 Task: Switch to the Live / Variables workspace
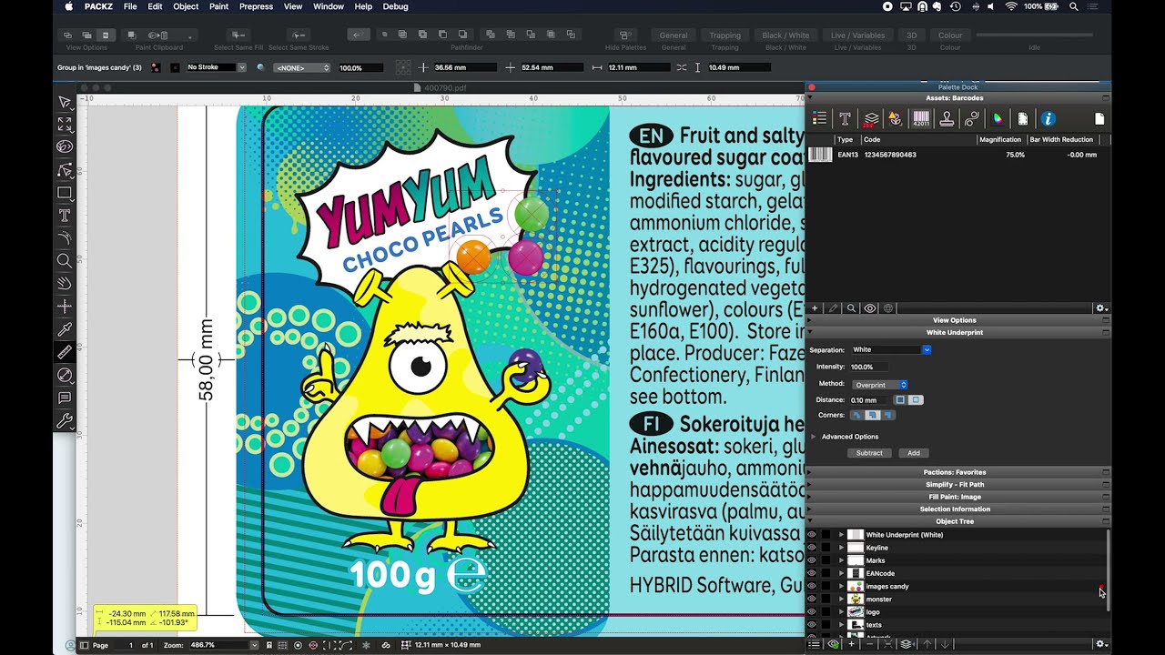click(858, 35)
